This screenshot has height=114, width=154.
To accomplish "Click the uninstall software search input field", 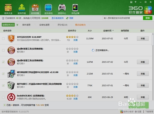I will tap(123, 18).
